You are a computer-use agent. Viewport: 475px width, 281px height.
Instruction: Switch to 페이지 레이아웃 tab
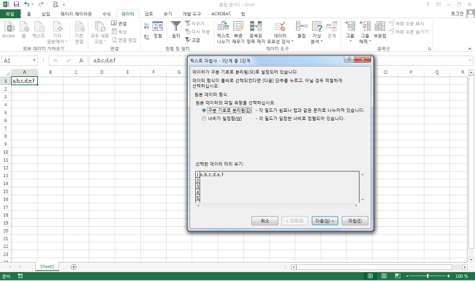click(x=76, y=14)
